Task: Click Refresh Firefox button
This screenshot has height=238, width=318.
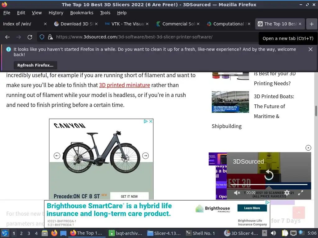Action: click(x=35, y=65)
